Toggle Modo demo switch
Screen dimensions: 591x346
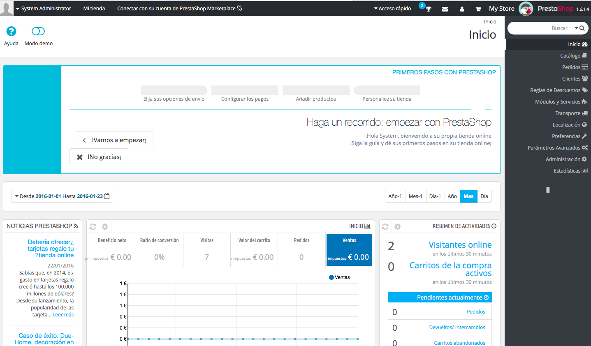coord(38,31)
